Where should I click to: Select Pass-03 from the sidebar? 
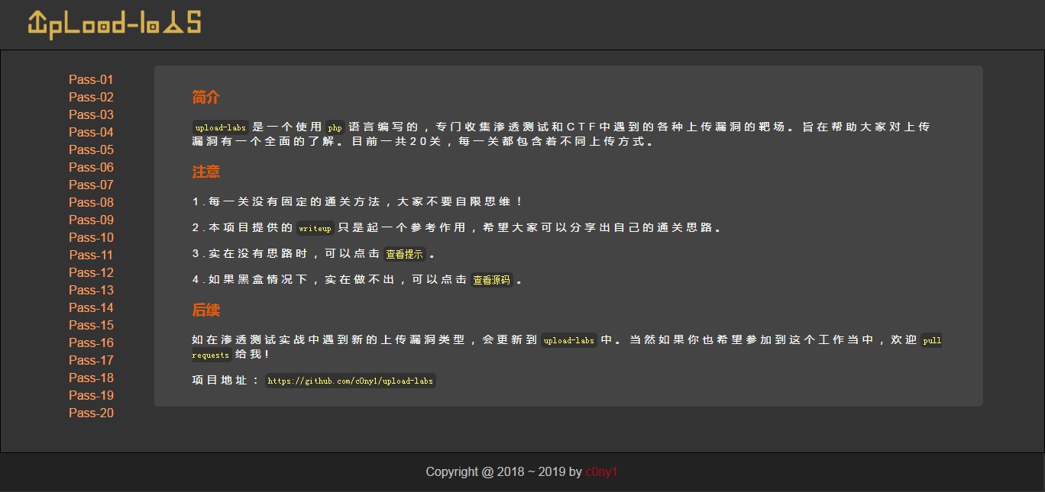point(90,114)
